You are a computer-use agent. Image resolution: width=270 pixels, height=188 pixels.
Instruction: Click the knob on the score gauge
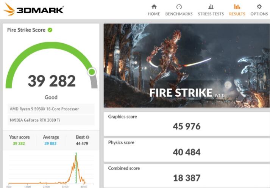coord(92,72)
